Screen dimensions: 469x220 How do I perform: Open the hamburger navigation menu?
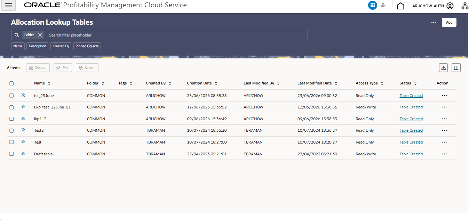[x=9, y=5]
